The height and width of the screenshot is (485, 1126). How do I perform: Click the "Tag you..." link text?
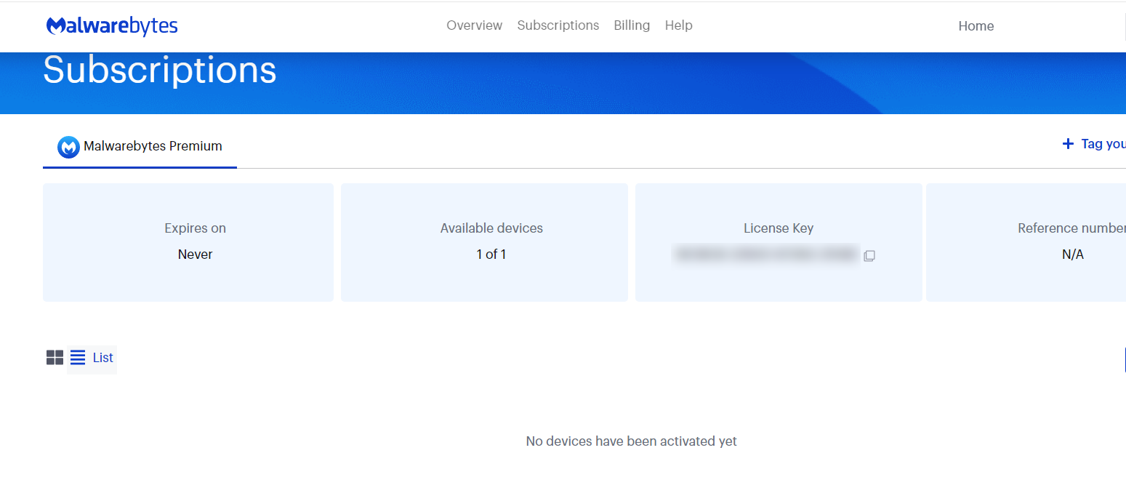click(x=1103, y=144)
